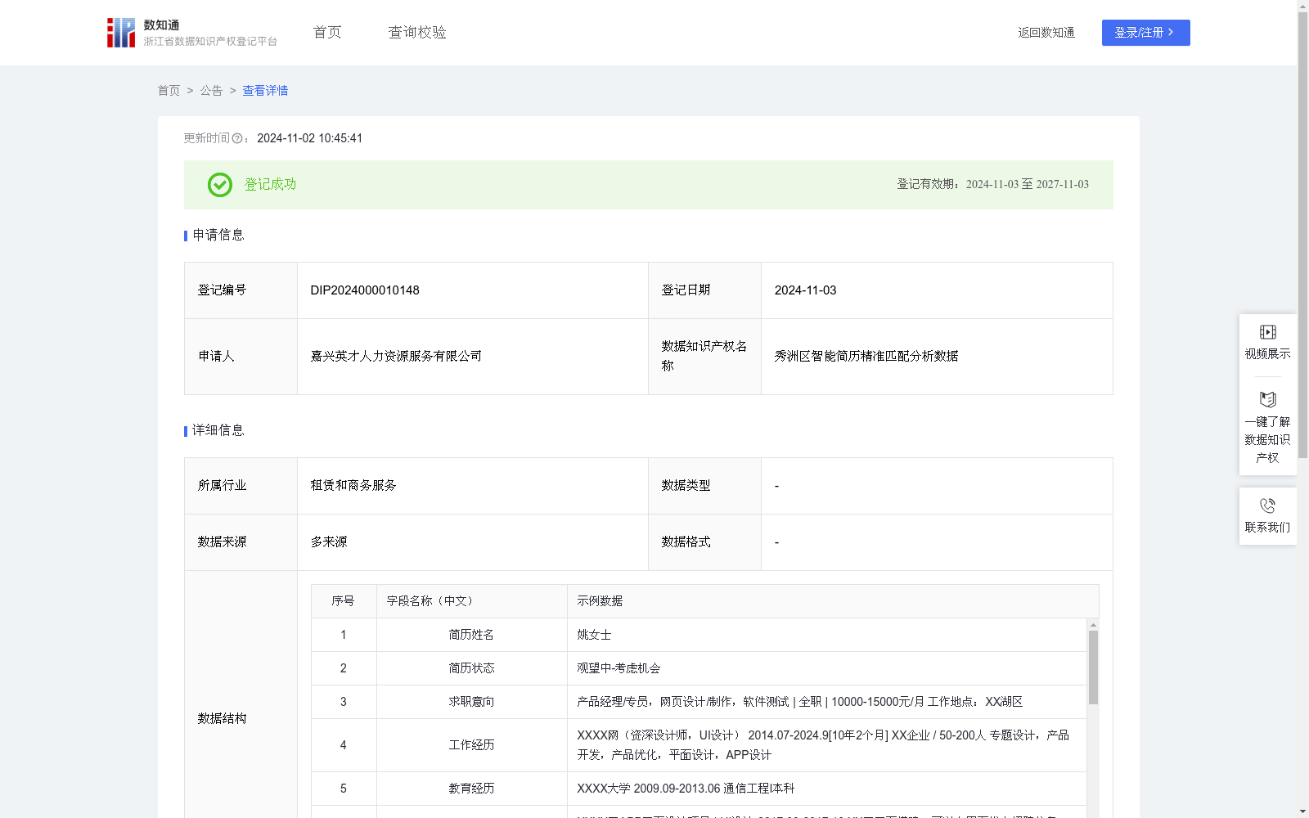Click the 所属行业 label cell
This screenshot has height=818, width=1309.
point(241,486)
